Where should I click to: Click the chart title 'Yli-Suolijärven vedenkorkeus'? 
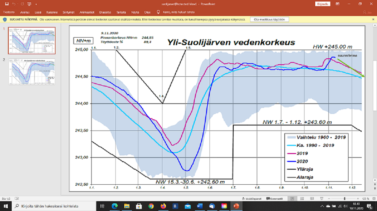coord(231,42)
